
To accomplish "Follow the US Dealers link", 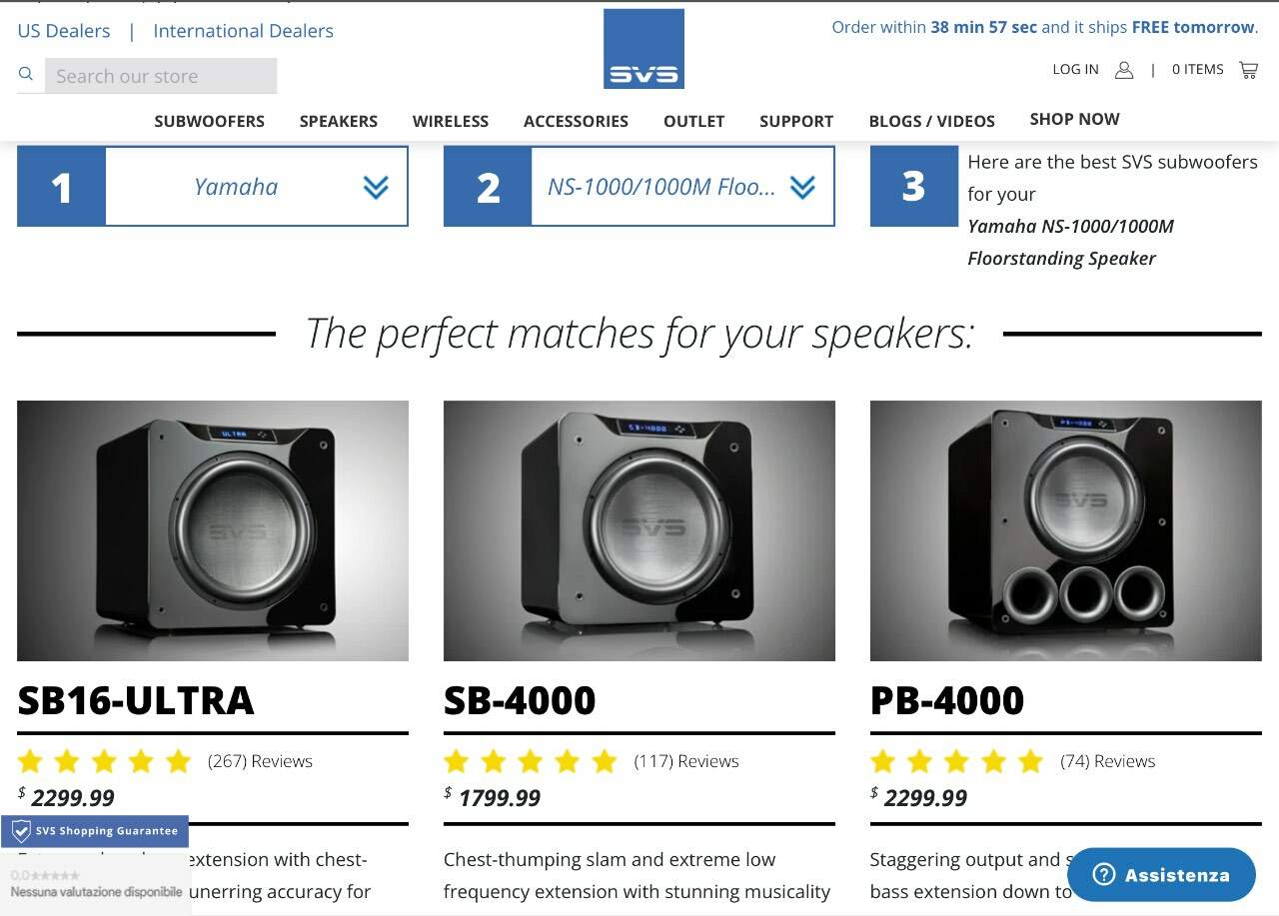I will (x=64, y=31).
